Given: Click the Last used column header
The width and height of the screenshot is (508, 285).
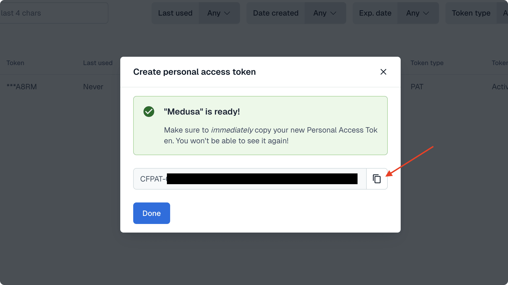Looking at the screenshot, I should 98,63.
